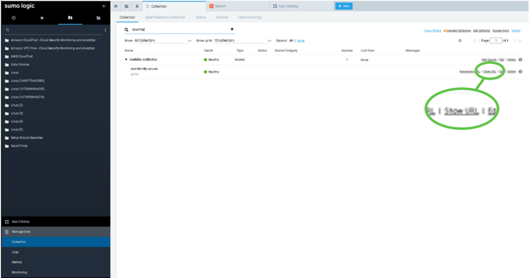Open the Recents clock icon in sidebar

click(14, 18)
